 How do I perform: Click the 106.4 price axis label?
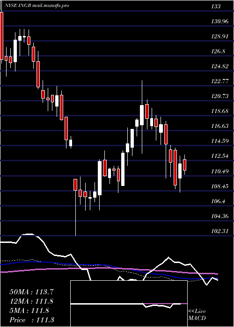[x=219, y=201]
